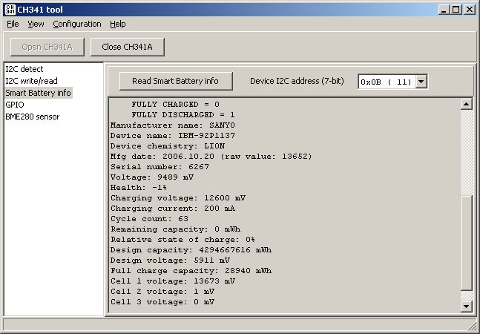Viewport: 480px width, 334px height.
Task: Click the Full charge capacity: 28940 mWh line
Action: click(191, 271)
